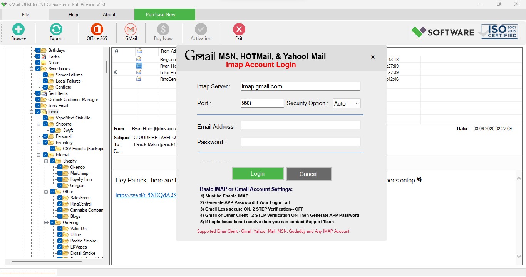Click in the Email Address field
This screenshot has width=526, height=277.
pyautogui.click(x=301, y=125)
